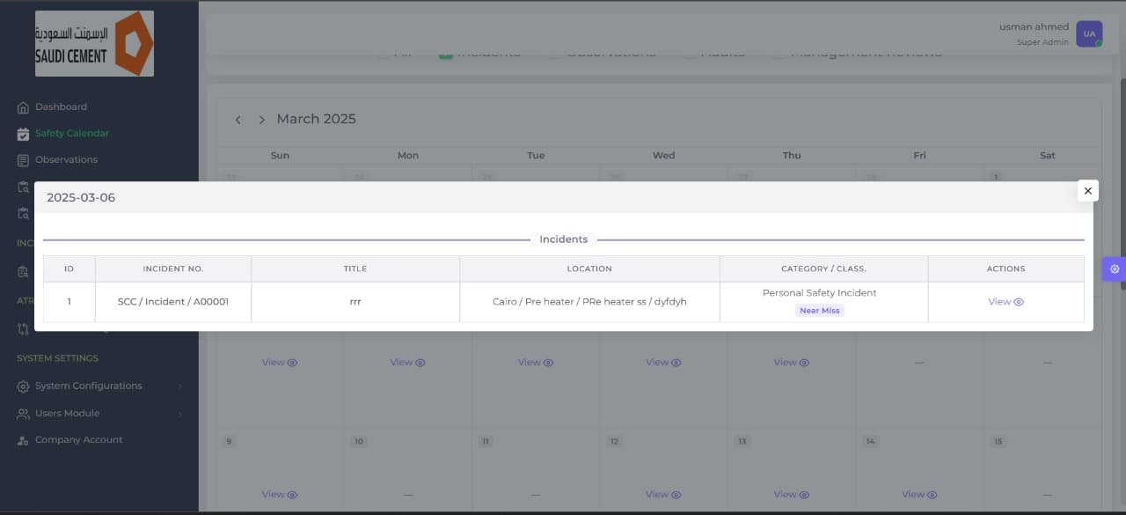Image resolution: width=1126 pixels, height=515 pixels.
Task: Enable the Observations filter checkbox
Action: click(x=554, y=52)
